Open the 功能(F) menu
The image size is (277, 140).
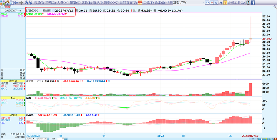pyautogui.click(x=148, y=2)
